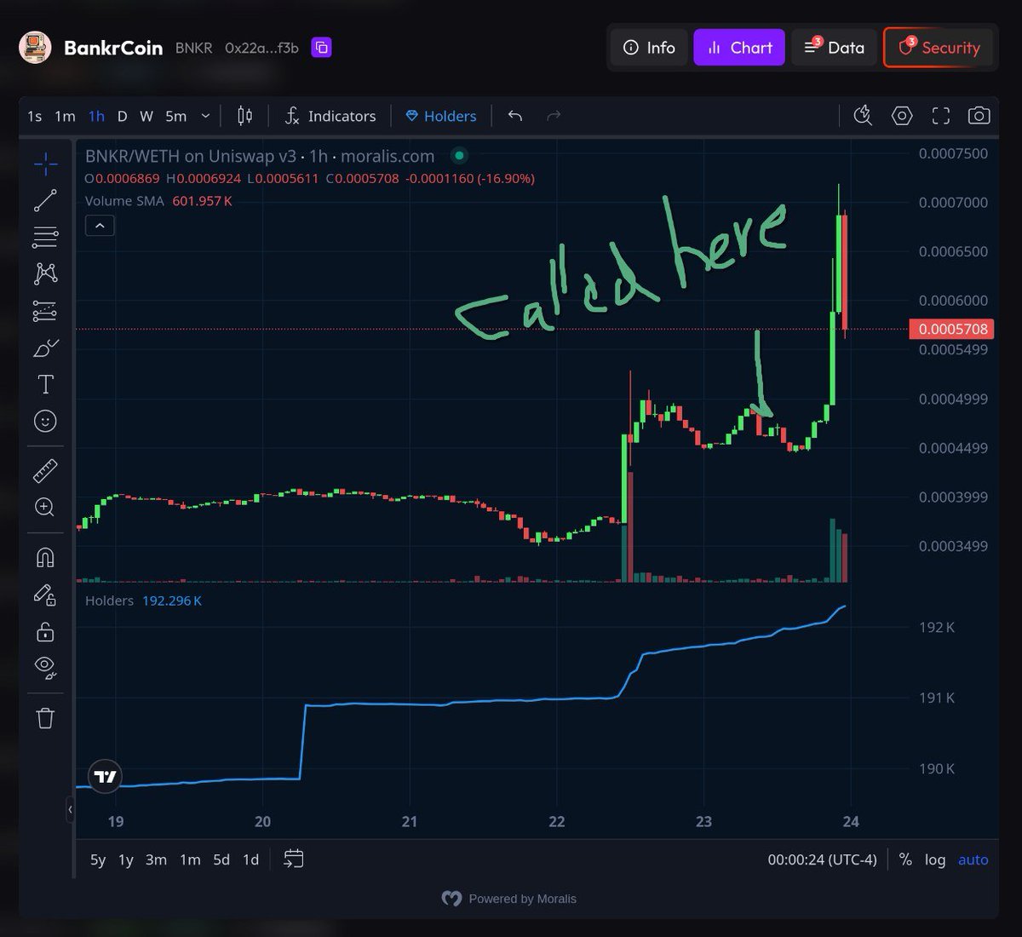Open timezone menu 00:00:24 (UTC-4)
The image size is (1022, 937).
tap(822, 859)
